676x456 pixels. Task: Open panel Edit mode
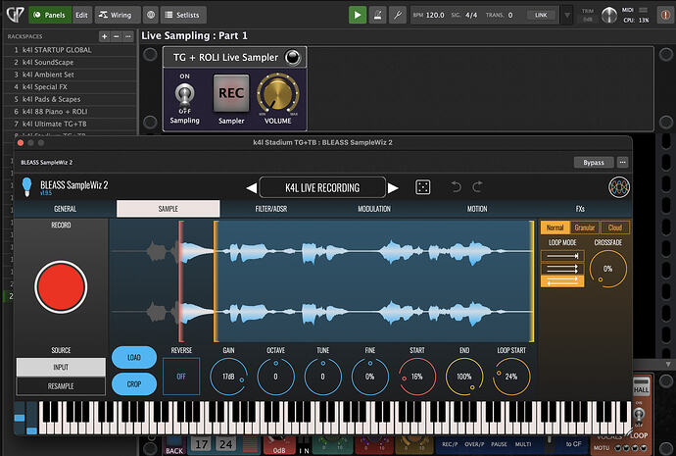[x=81, y=15]
